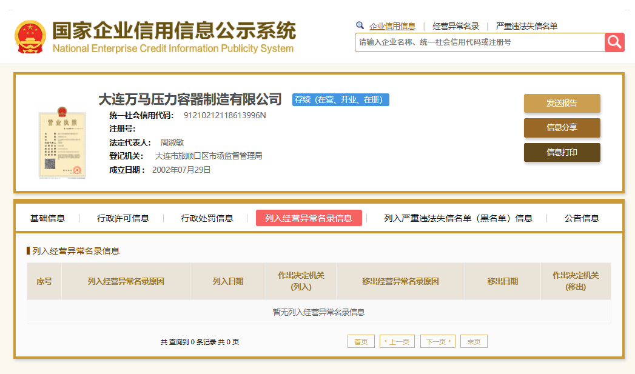Click the National Enterprise Credit Information Publicity System subtitle
Viewport: 635px width, 374px height.
(x=173, y=48)
